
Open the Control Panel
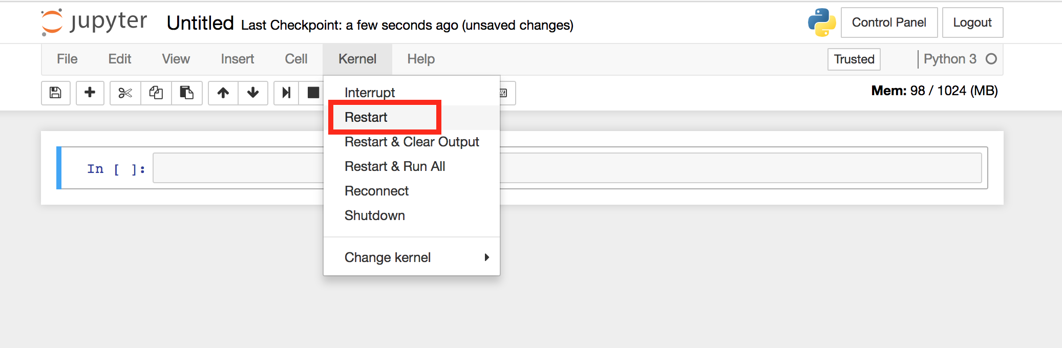[889, 22]
